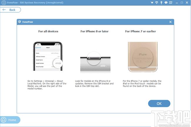Screen dimensions: 191x127
Task: Click the 'For iPhone 7 or earlier' heading
Action: [x=141, y=31]
